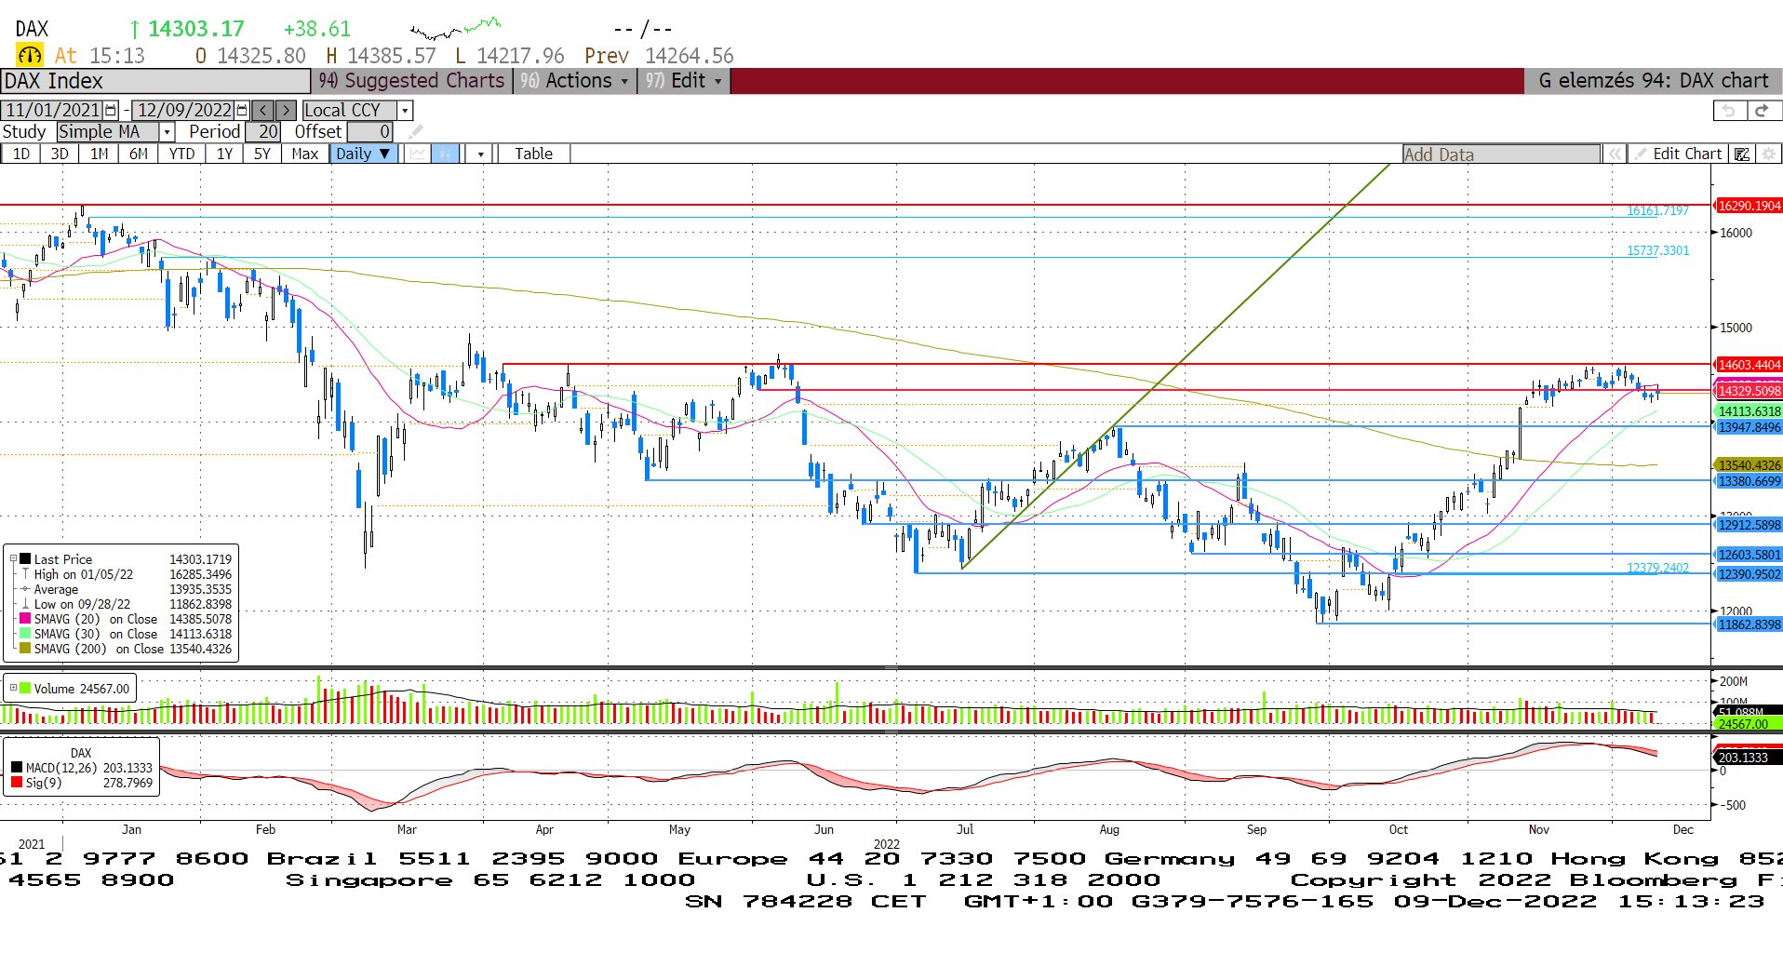This screenshot has width=1783, height=953.
Task: Click the 13947.8496 blue level label
Action: (1749, 427)
